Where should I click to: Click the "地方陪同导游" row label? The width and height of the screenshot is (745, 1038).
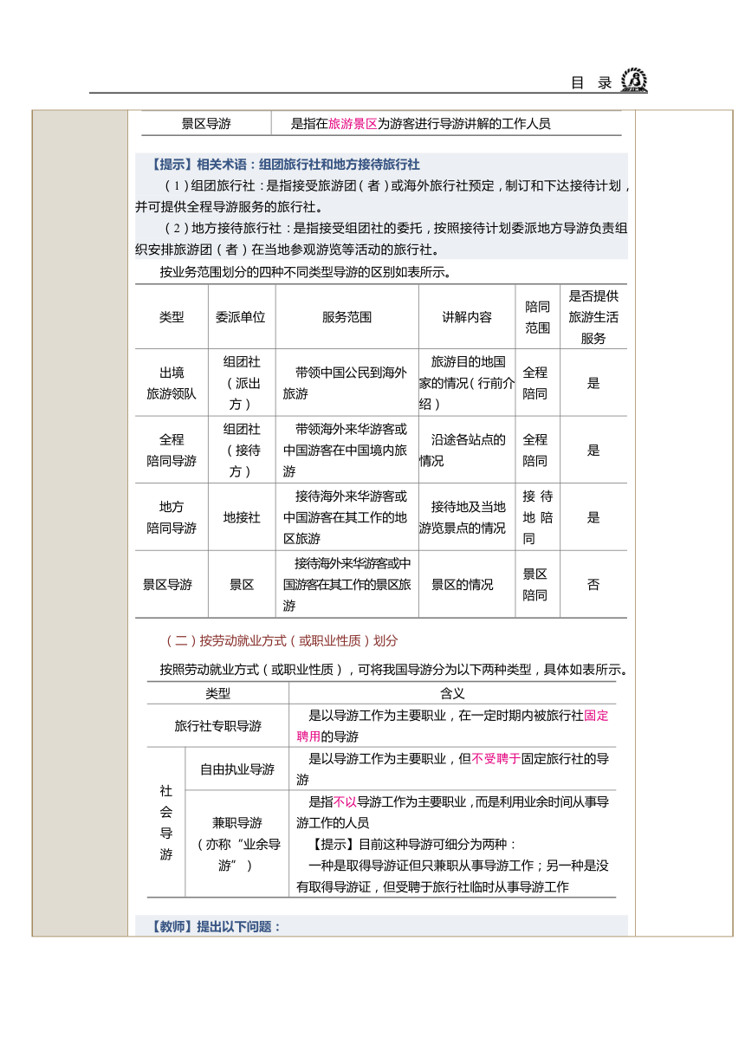click(172, 517)
